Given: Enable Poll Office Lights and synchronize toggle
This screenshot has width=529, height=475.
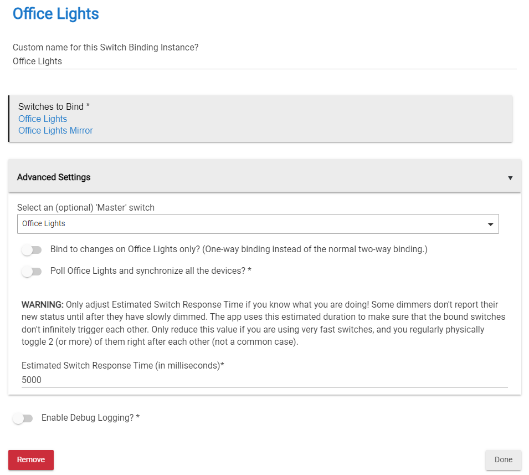Looking at the screenshot, I should click(x=32, y=272).
